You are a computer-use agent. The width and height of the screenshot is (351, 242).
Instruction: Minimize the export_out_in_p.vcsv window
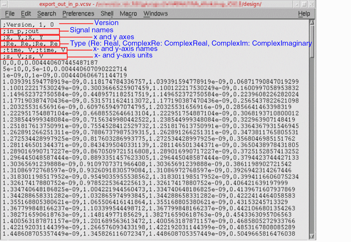[297, 4]
